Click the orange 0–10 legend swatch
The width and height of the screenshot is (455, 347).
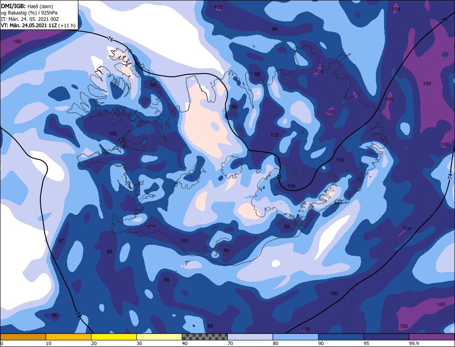[23, 337]
